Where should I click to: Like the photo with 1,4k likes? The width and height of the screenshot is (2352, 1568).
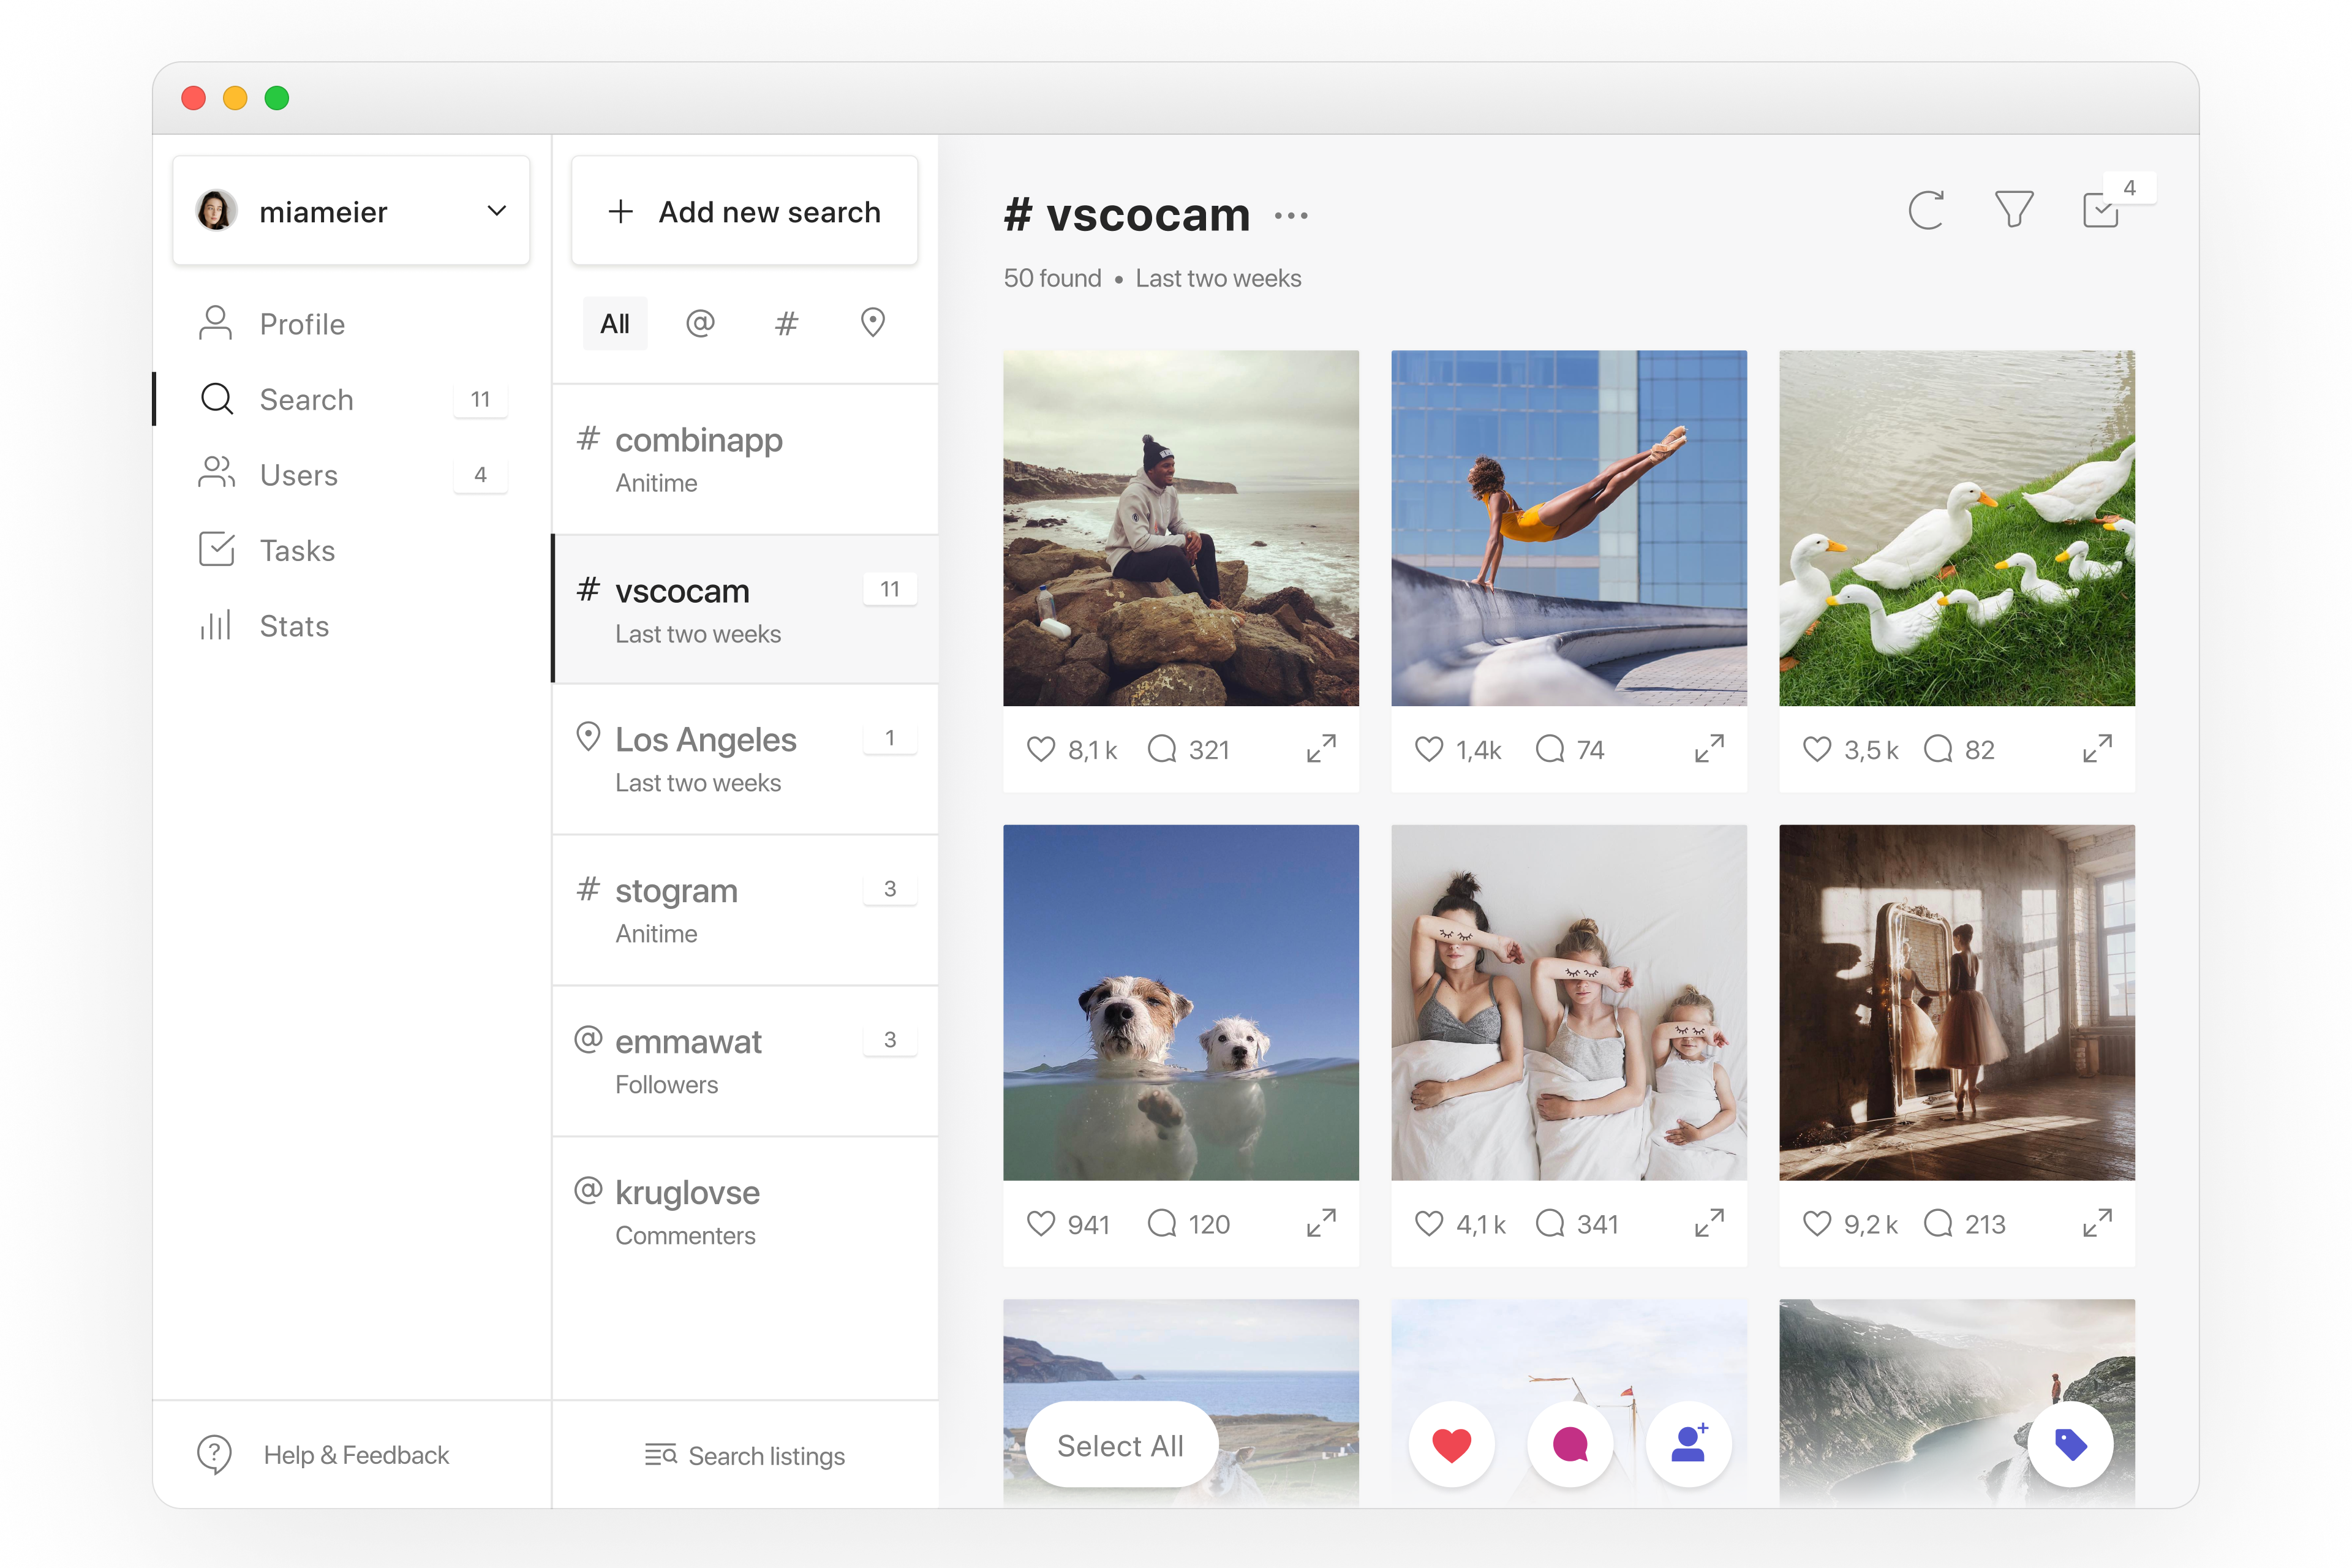pyautogui.click(x=1429, y=749)
